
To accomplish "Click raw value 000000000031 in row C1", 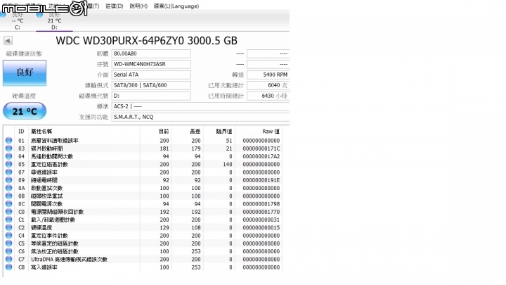I will pos(261,220).
